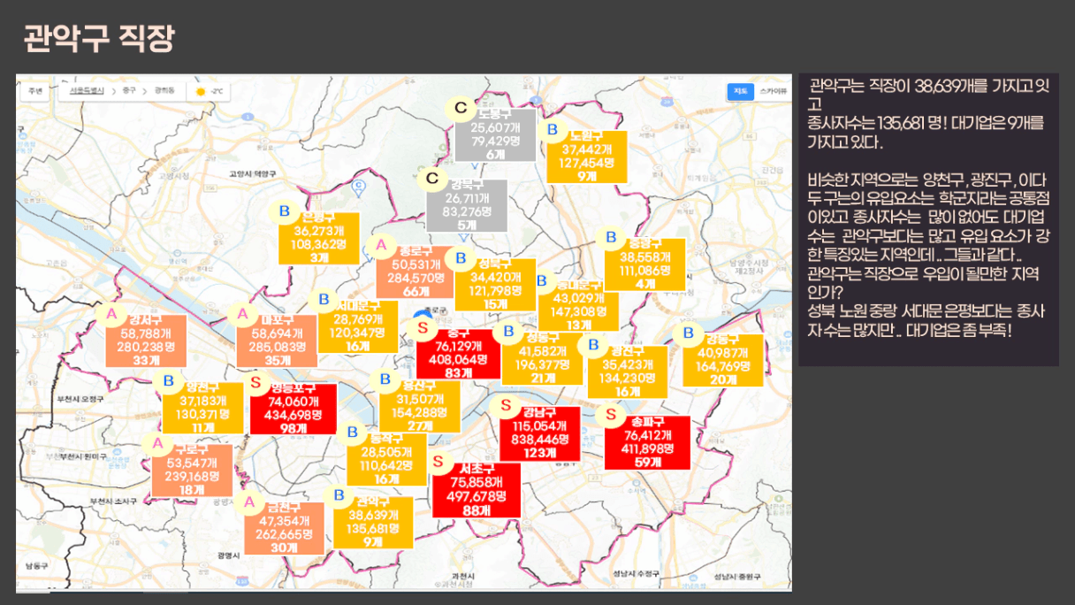Viewport: 1075px width, 605px height.
Task: Select the yellow 서대문구 28,769개 label
Action: pos(358,326)
